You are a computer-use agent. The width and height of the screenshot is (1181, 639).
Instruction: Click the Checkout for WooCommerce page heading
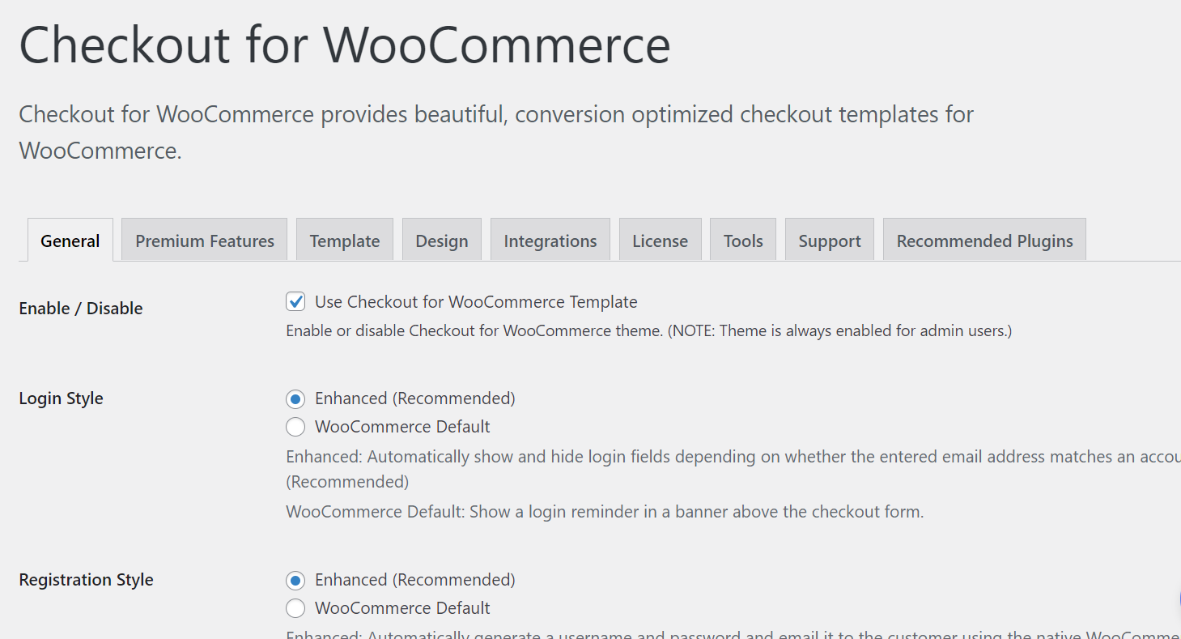pos(345,45)
